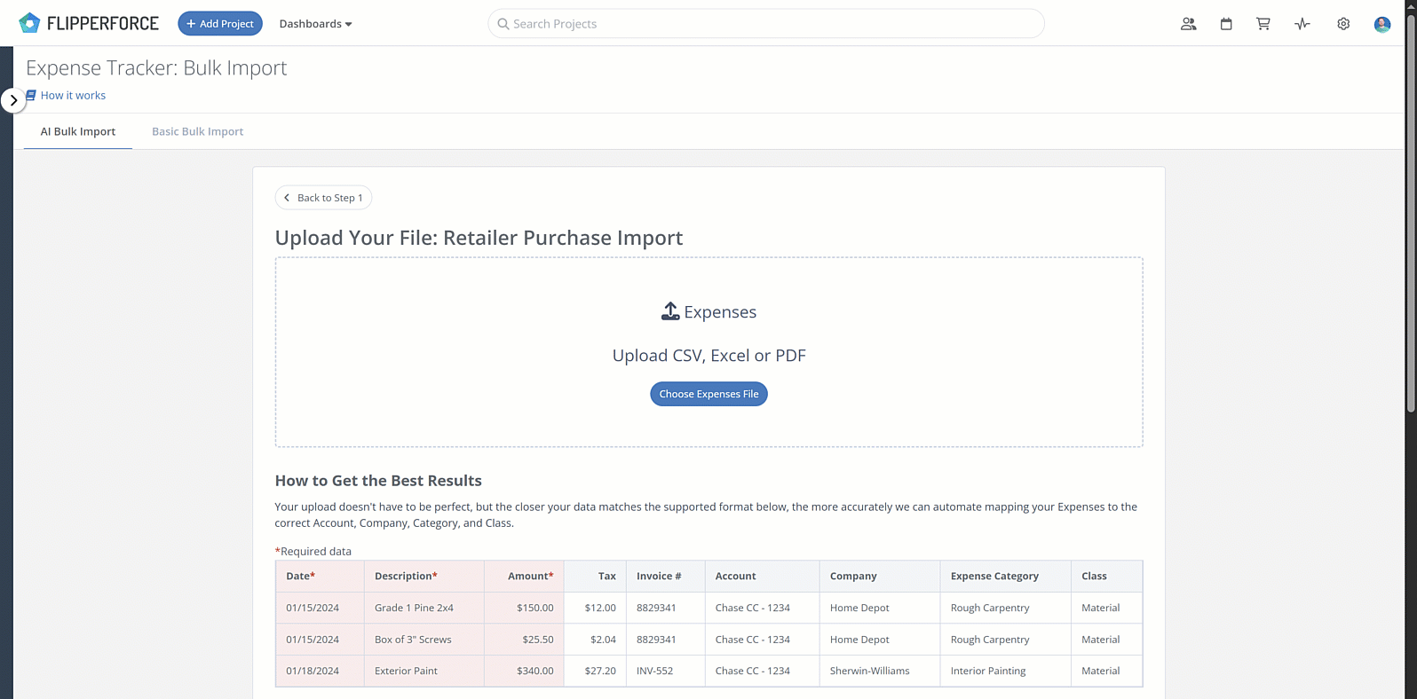Click the FlipperForce logo
1417x699 pixels.
pos(89,23)
